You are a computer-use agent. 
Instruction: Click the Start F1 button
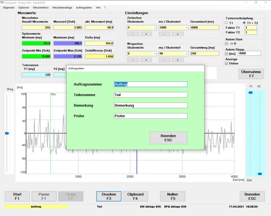[x=17, y=196]
